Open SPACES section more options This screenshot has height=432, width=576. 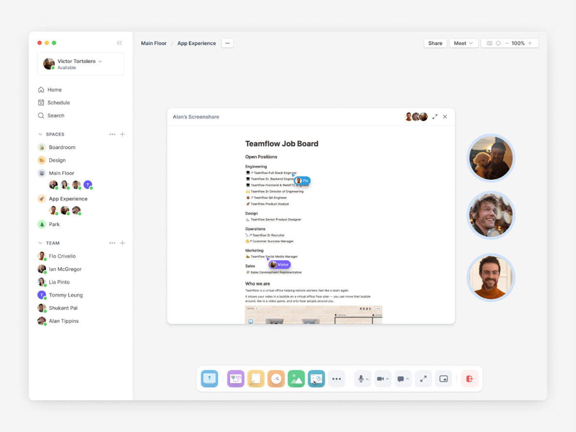112,134
